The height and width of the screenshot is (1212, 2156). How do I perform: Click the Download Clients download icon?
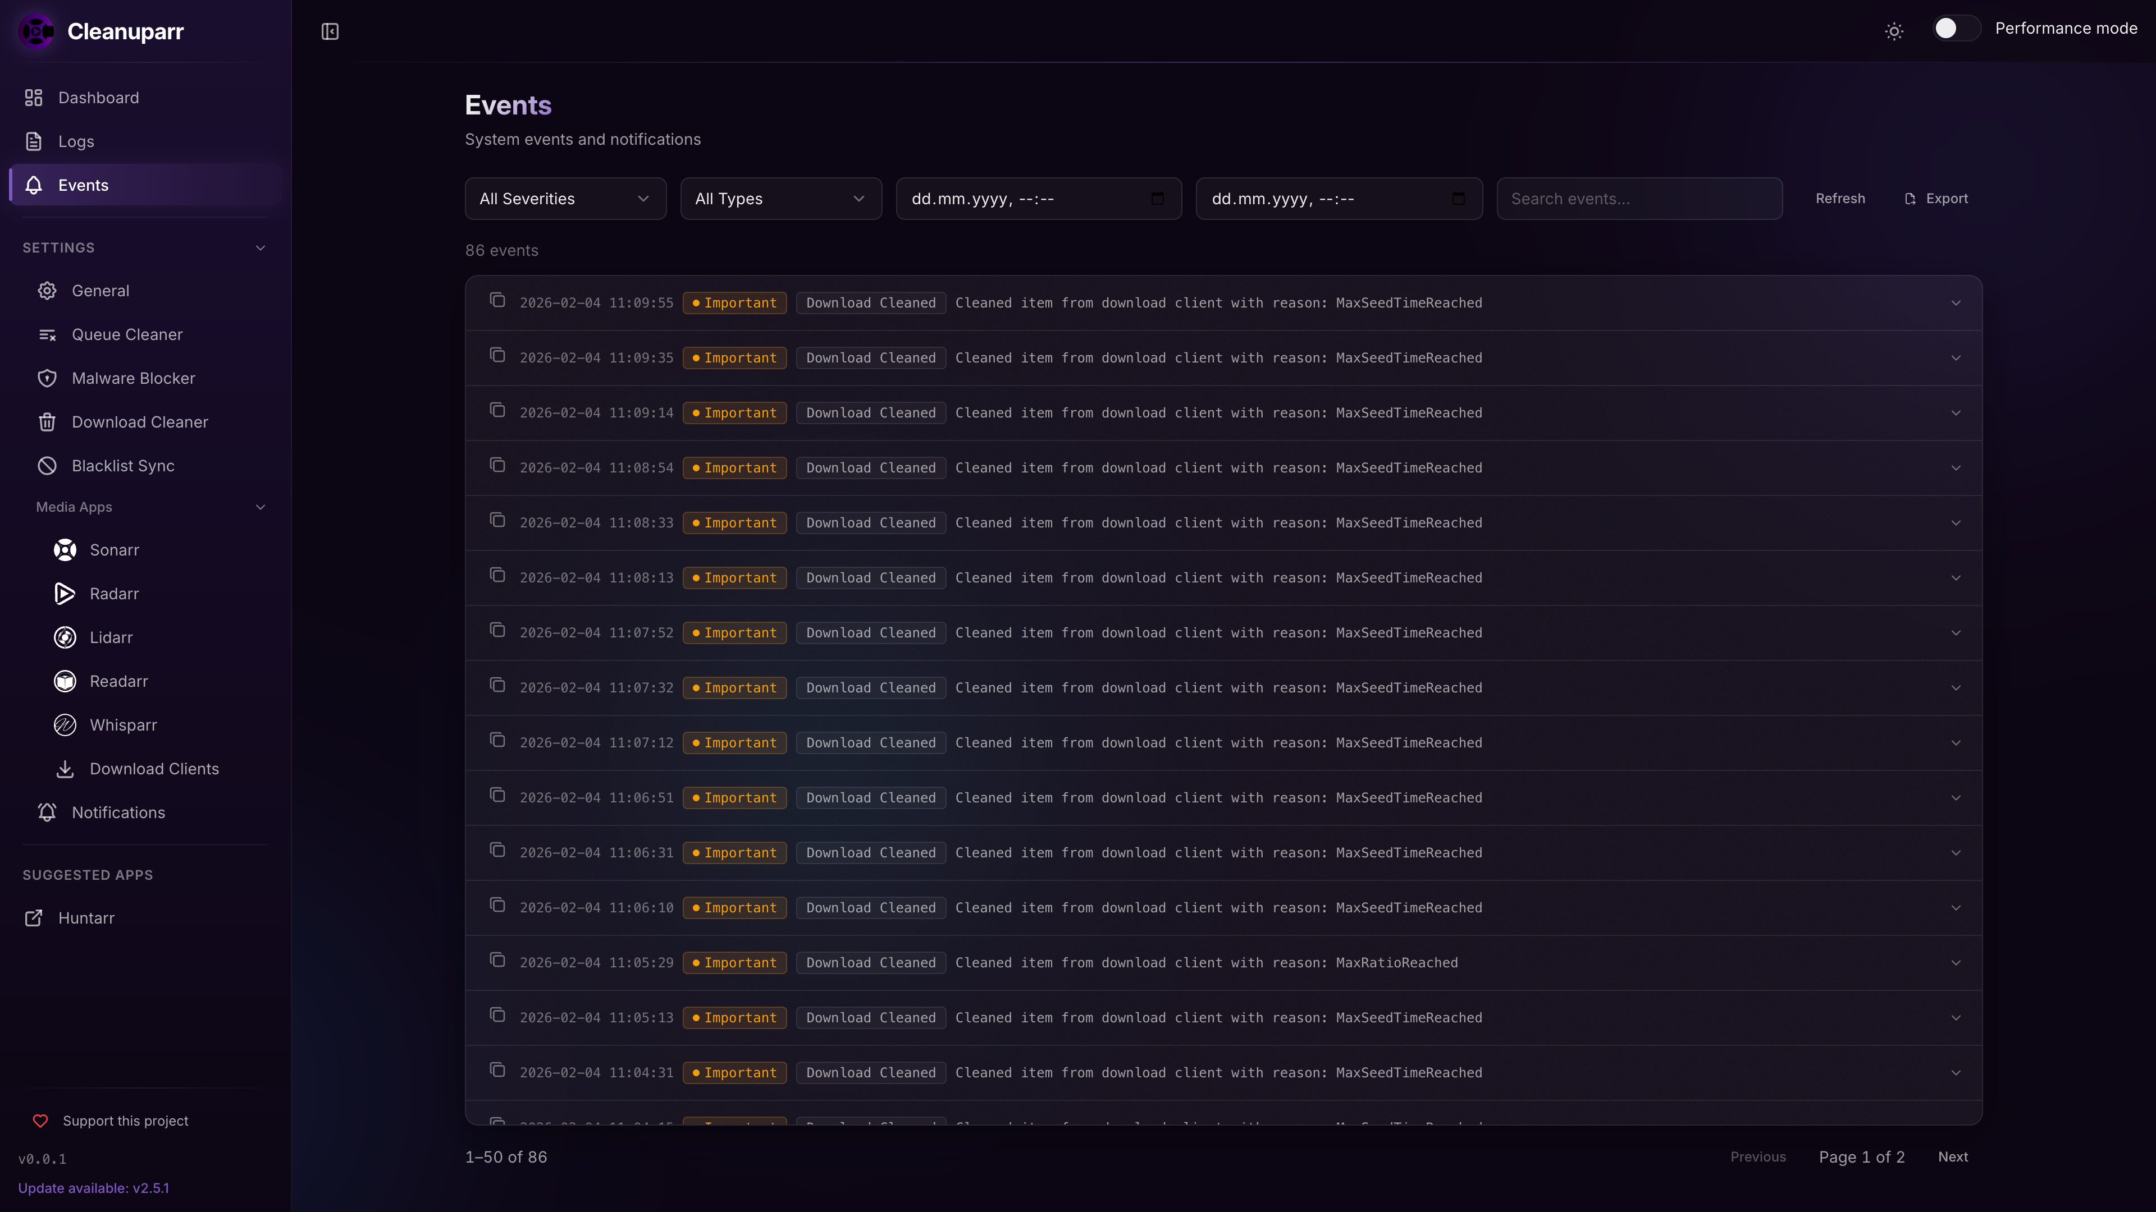pyautogui.click(x=65, y=769)
